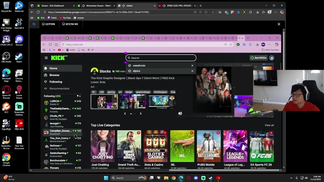
Task: Unmute the featured stream preview
Action: point(180,113)
